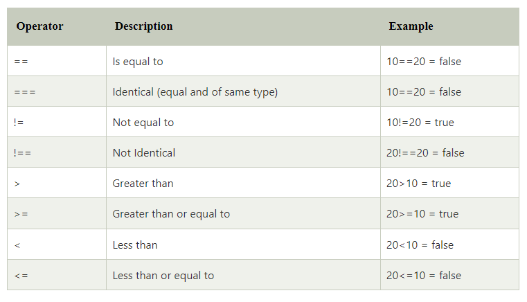Click "Identical (equal and of same type)" text

(x=195, y=92)
